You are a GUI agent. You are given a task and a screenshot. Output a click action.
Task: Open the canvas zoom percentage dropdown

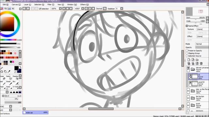point(60,9)
